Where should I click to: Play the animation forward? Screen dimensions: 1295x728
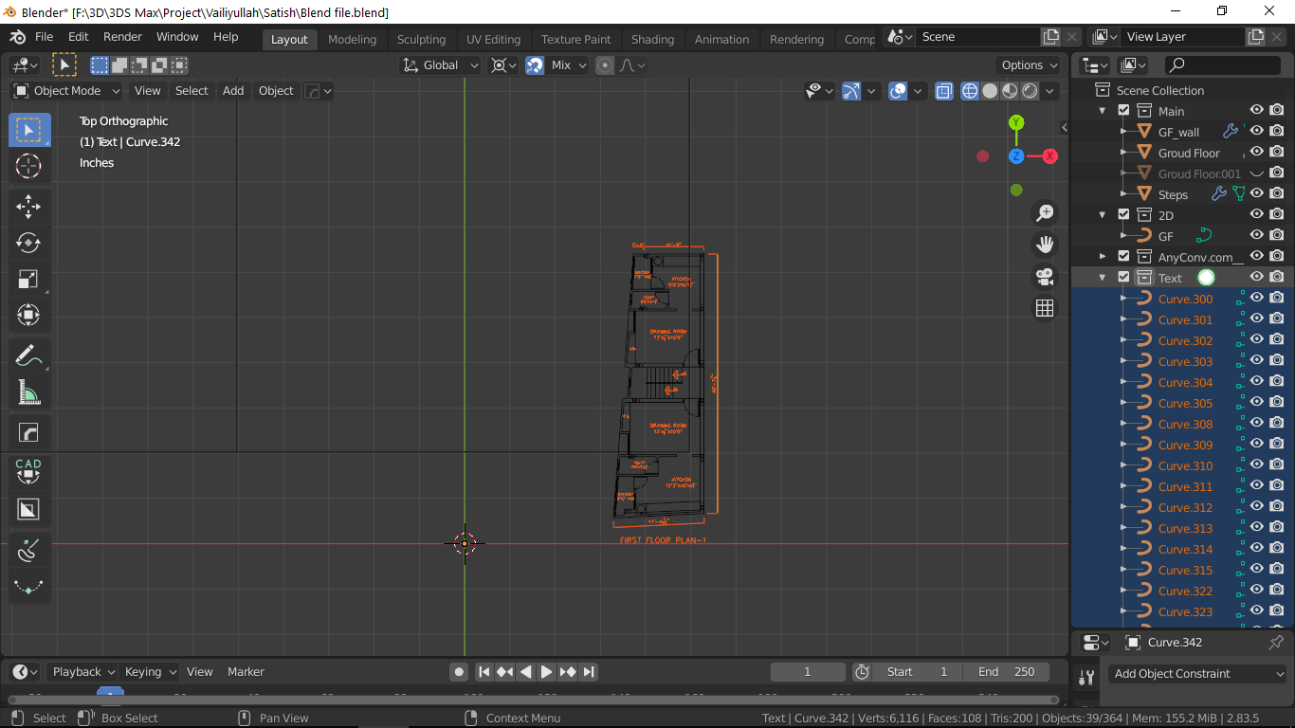(547, 672)
